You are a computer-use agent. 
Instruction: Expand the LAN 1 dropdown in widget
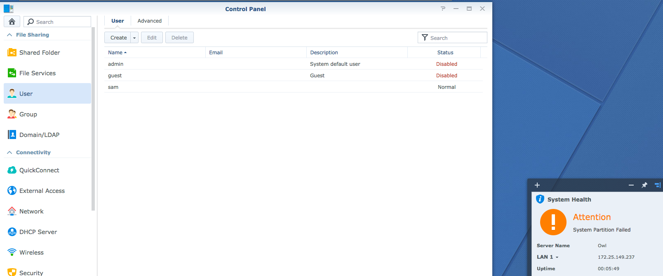[x=557, y=257]
